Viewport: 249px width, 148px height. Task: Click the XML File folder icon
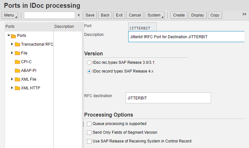17,79
